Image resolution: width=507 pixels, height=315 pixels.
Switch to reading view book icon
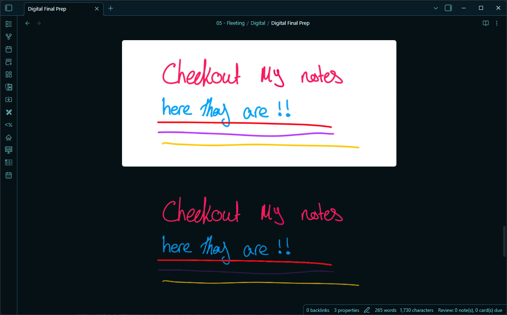(x=486, y=23)
